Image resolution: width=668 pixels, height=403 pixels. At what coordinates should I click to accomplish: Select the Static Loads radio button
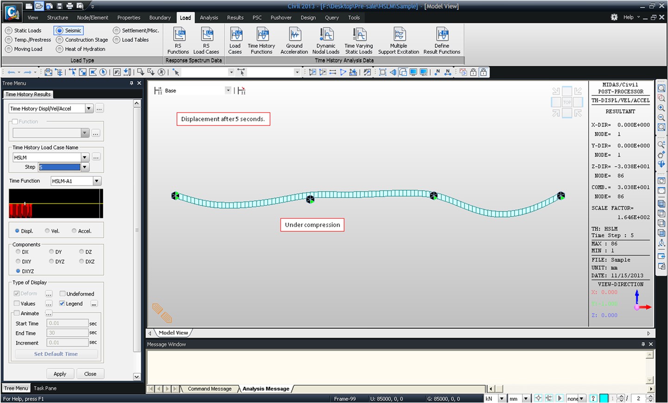point(9,31)
